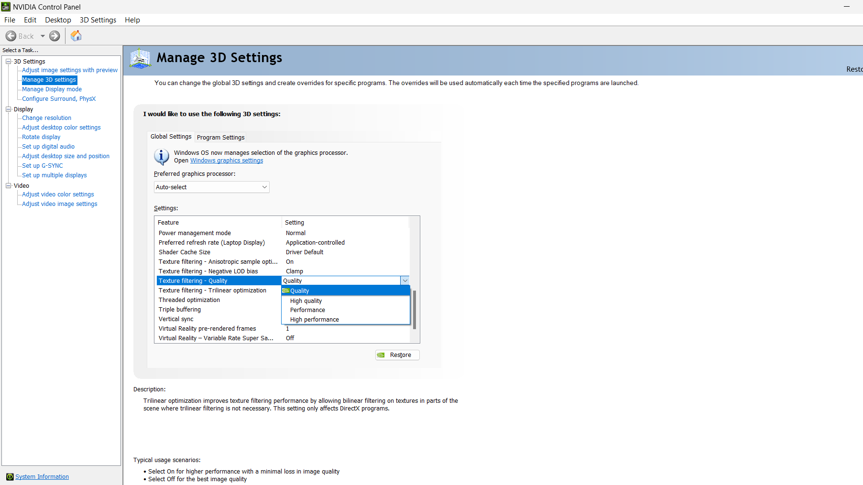The width and height of the screenshot is (863, 485).
Task: Select the Virtual Reality pre-rendered frames row
Action: (x=283, y=329)
